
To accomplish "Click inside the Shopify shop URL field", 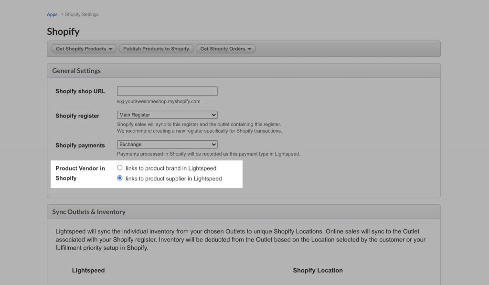I will point(167,91).
